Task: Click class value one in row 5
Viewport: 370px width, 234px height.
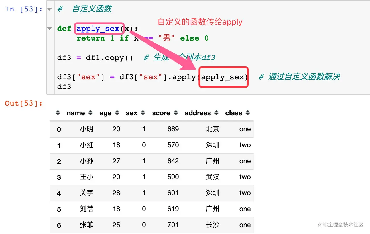Action: pyautogui.click(x=245, y=209)
